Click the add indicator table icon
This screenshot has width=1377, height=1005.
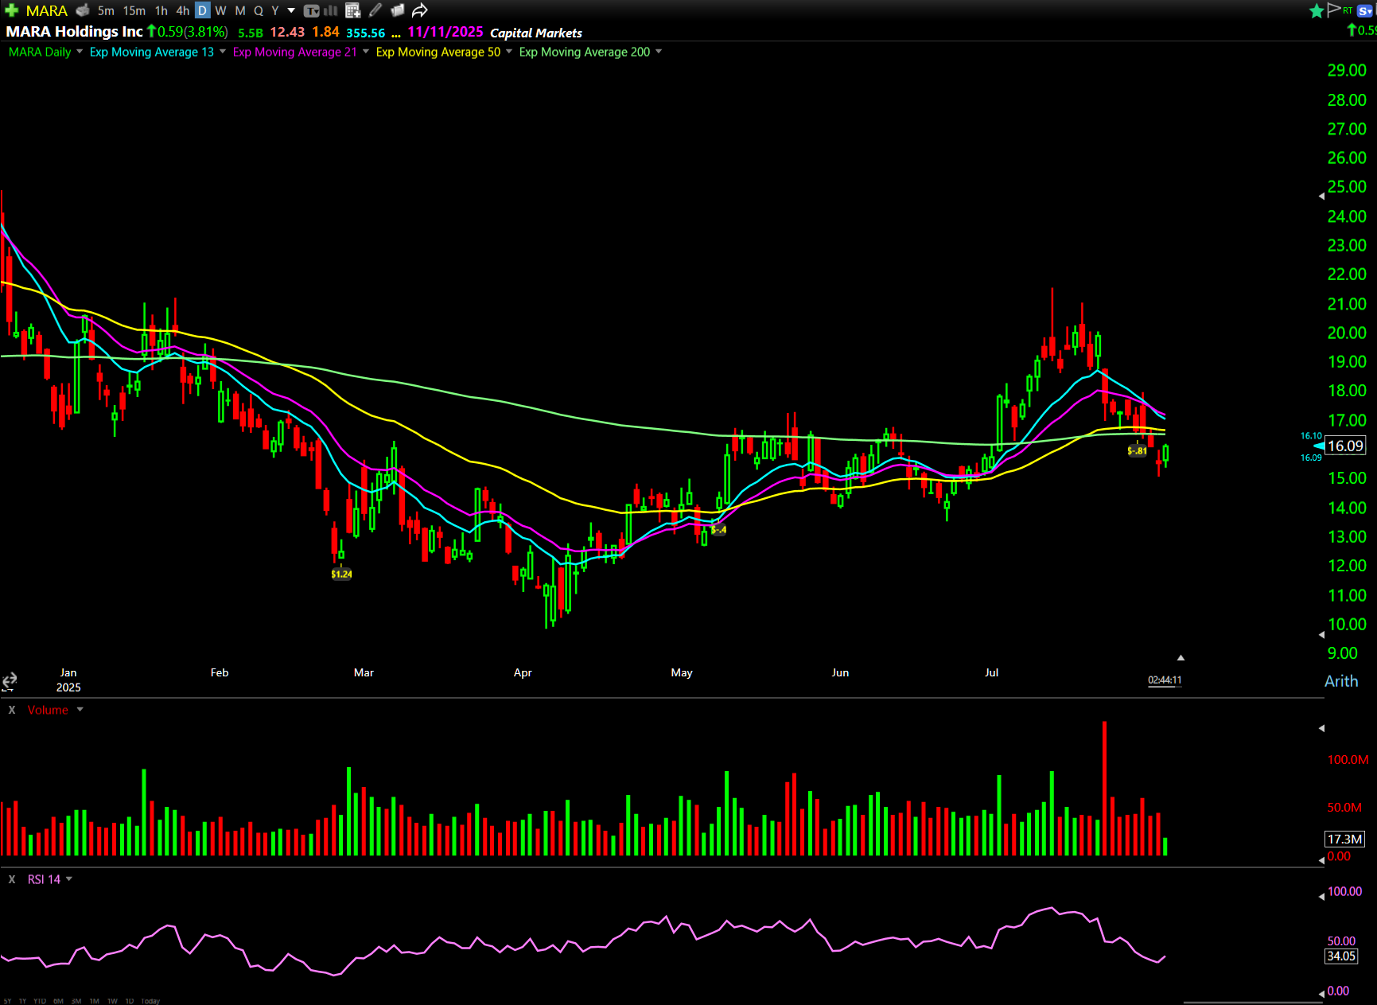353,10
